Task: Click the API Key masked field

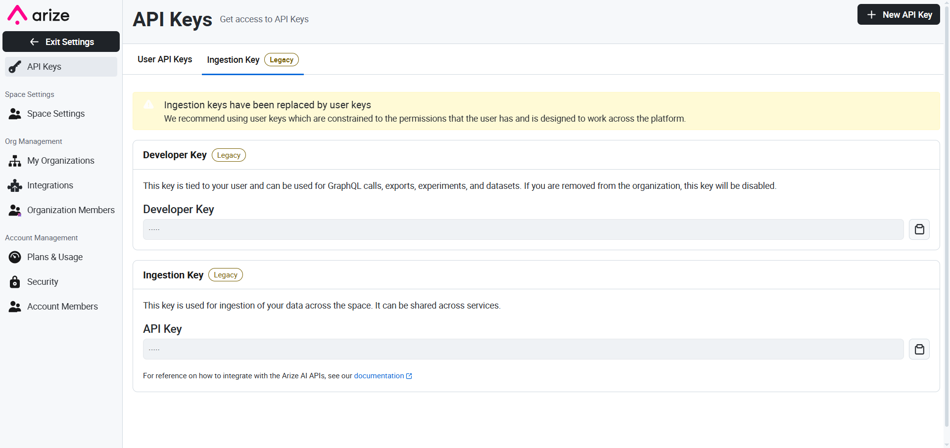Action: (523, 350)
